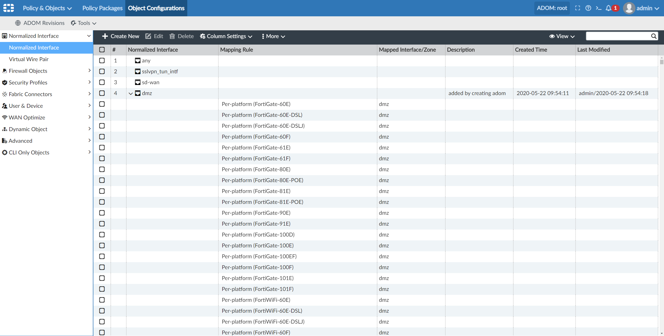Click the Create New button

pyautogui.click(x=121, y=36)
